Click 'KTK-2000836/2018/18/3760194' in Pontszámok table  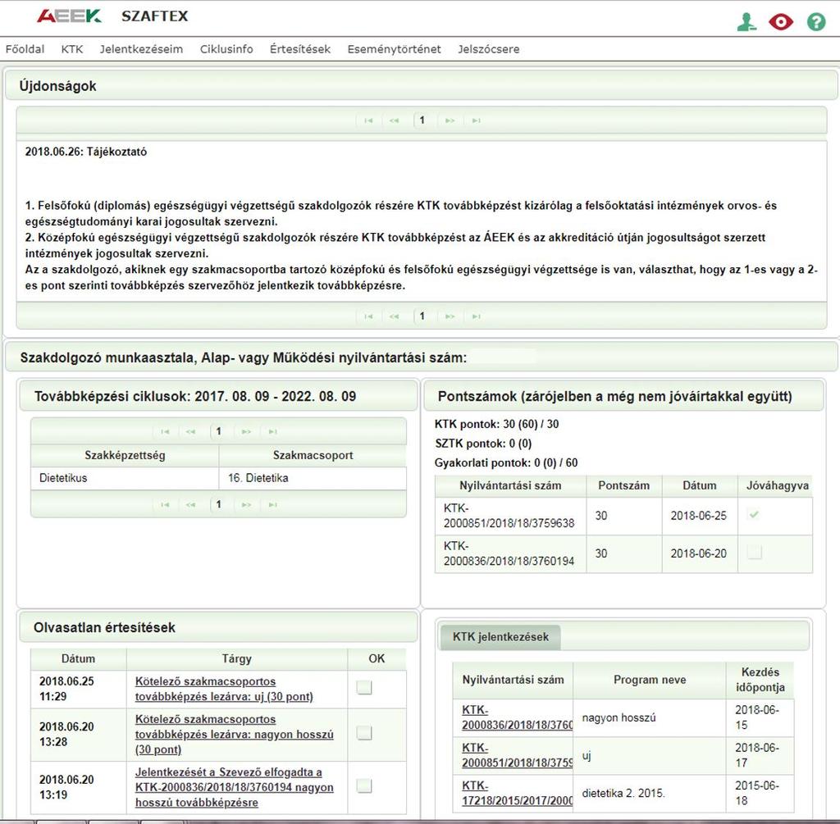(x=509, y=553)
